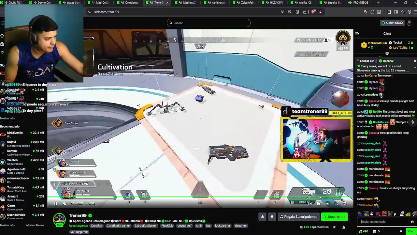Open chat settings gear icon

(401, 231)
